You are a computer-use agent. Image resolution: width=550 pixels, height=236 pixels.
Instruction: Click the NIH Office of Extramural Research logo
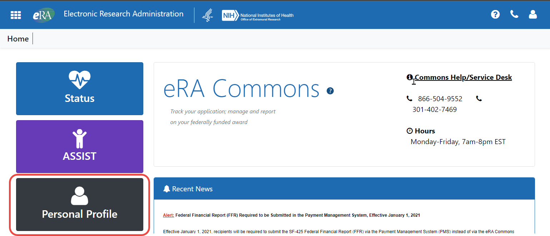[258, 15]
